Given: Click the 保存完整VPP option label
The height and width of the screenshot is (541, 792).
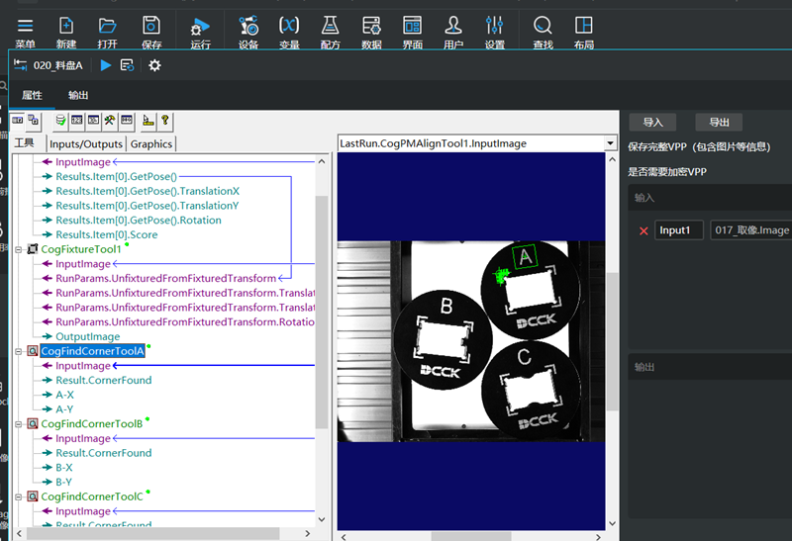Looking at the screenshot, I should 699,146.
